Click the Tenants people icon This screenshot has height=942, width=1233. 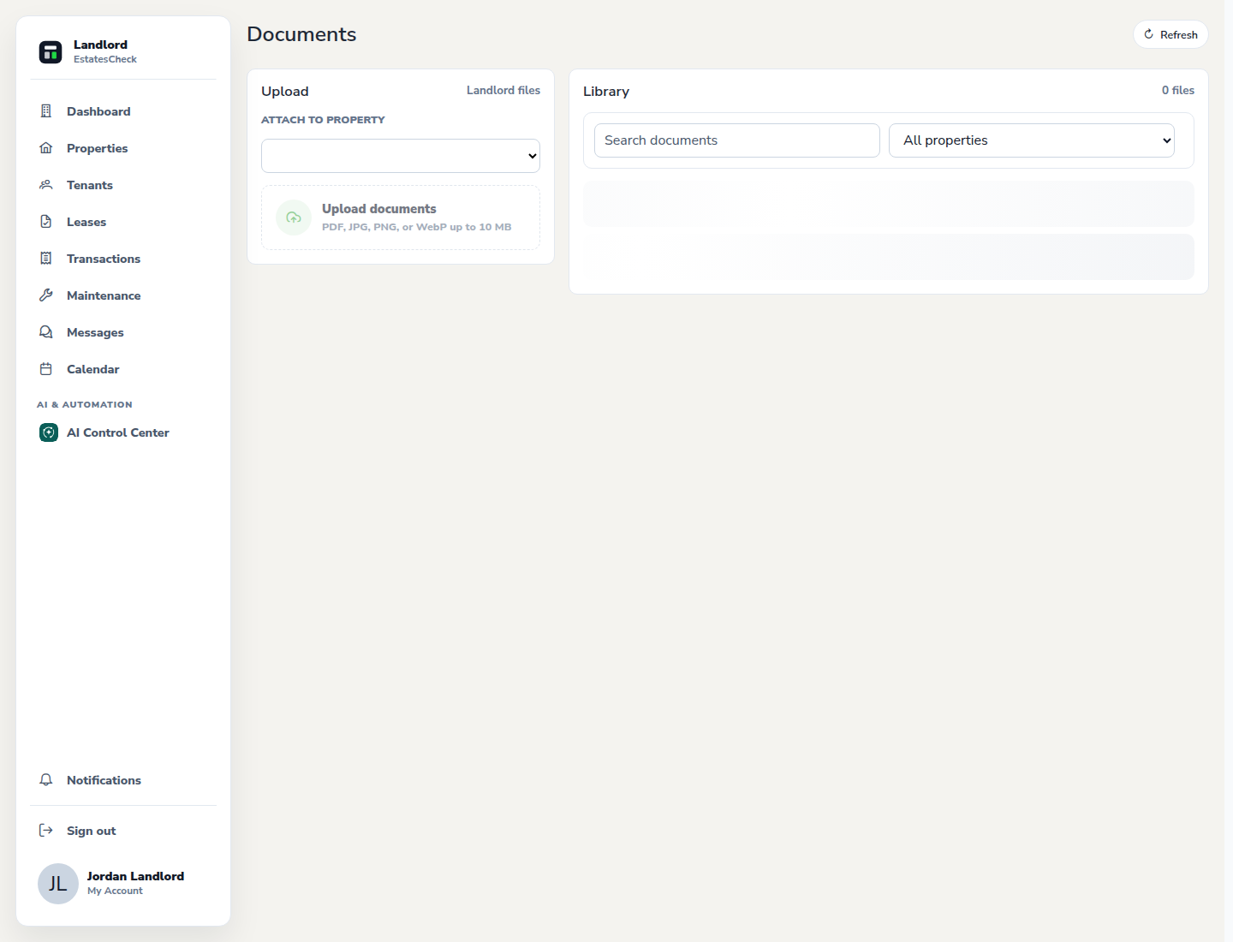coord(46,185)
